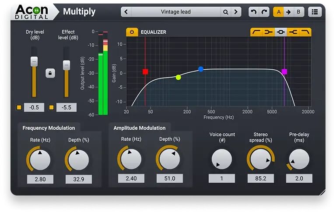Click the undo arrow button
Screen dimensions: 336x213
254,12
